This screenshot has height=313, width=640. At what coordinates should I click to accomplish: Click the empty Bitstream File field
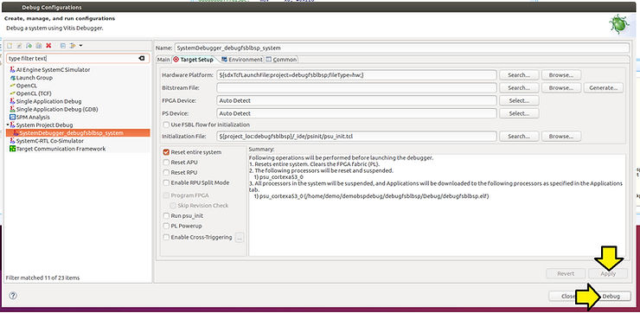pyautogui.click(x=356, y=87)
